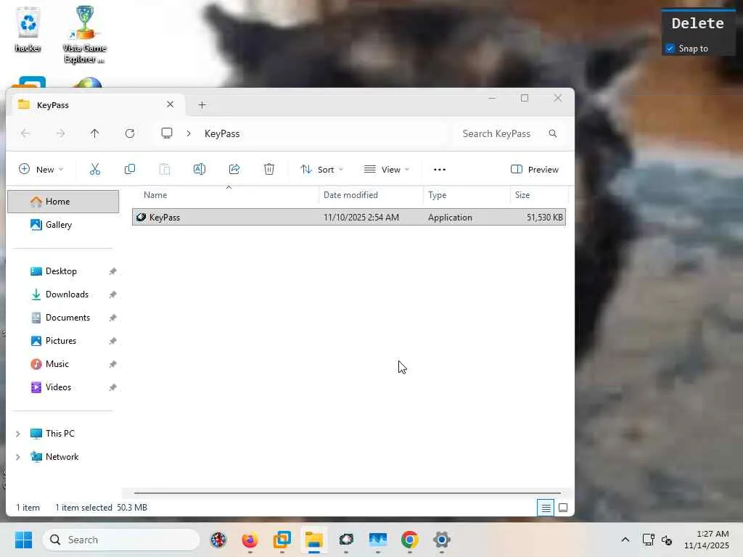This screenshot has height=557, width=743.
Task: Open Vista Game Explorer desktop shortcut
Action: click(x=85, y=34)
